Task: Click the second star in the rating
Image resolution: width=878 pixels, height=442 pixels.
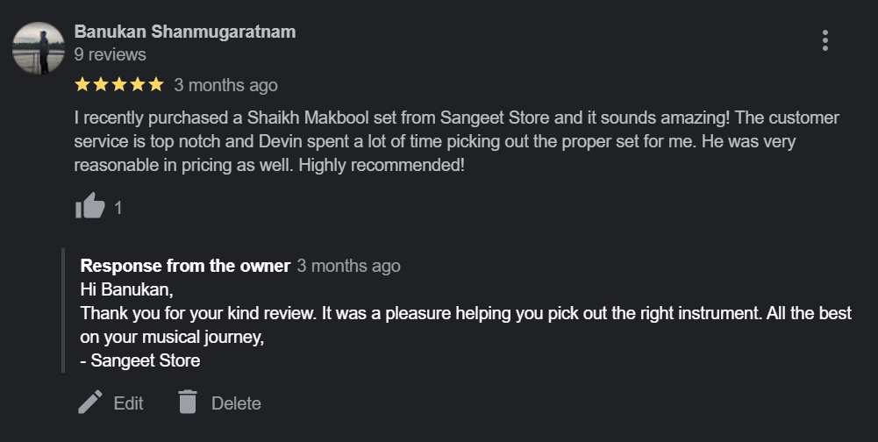Action: [101, 85]
